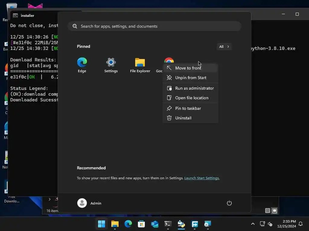The width and height of the screenshot is (309, 231).
Task: Open the power options button
Action: point(229,203)
